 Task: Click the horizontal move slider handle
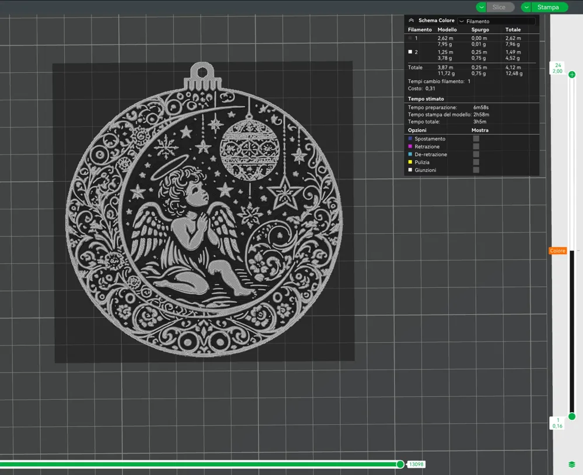400,464
